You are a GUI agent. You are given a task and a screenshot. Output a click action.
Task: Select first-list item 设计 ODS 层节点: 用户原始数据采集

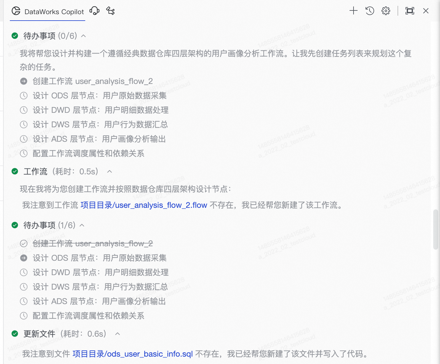tap(100, 96)
